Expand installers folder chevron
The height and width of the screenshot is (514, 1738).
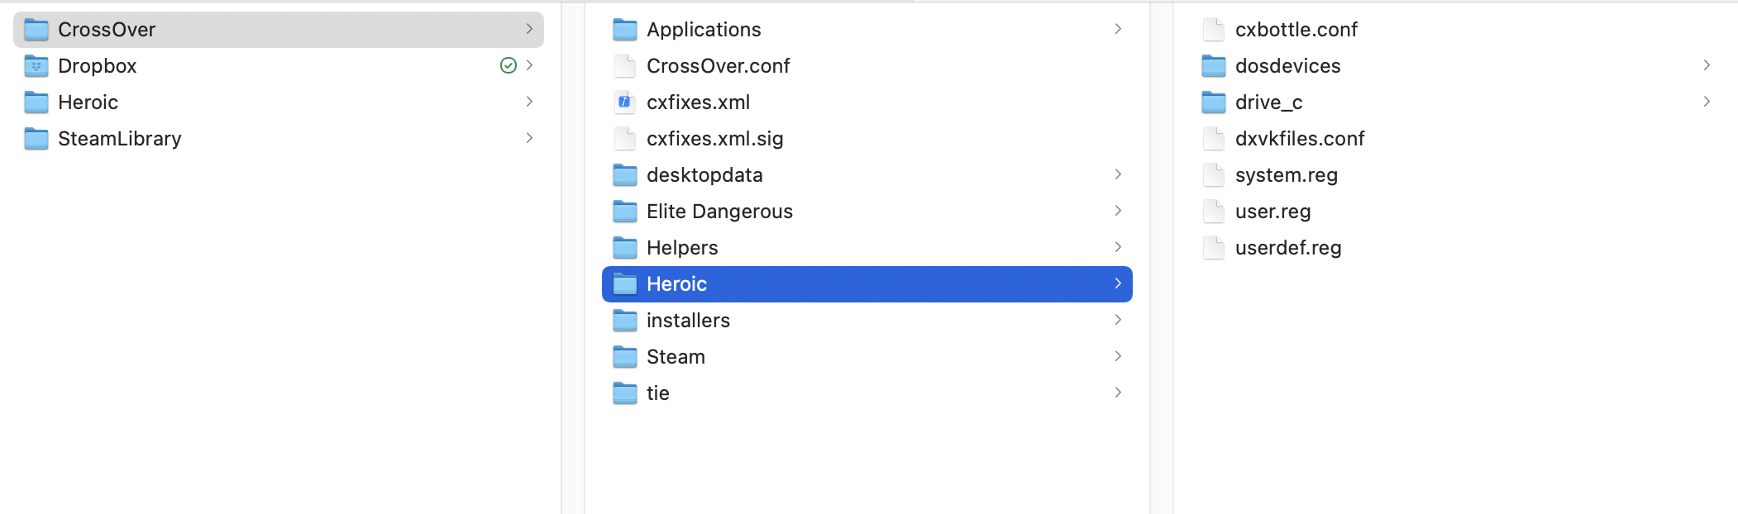pos(1118,320)
